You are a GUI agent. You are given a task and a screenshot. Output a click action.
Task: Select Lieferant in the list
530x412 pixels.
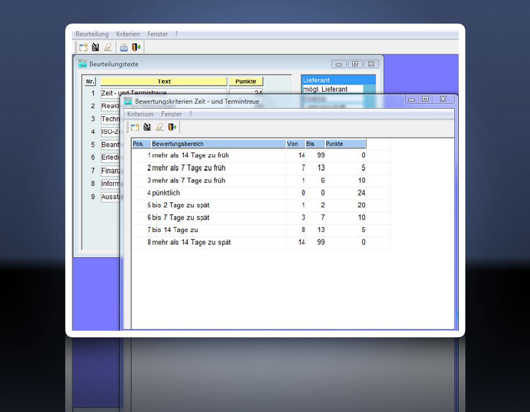[338, 80]
